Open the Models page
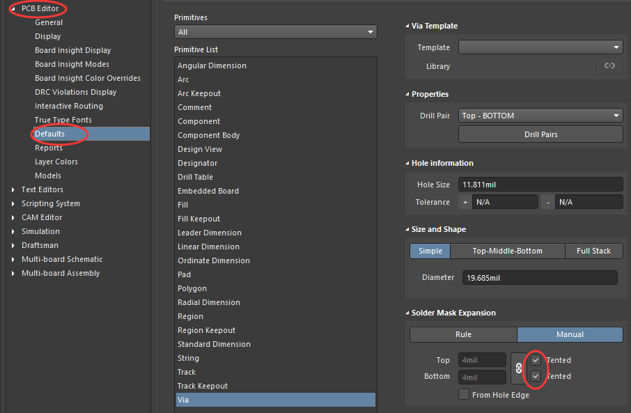 (x=48, y=176)
